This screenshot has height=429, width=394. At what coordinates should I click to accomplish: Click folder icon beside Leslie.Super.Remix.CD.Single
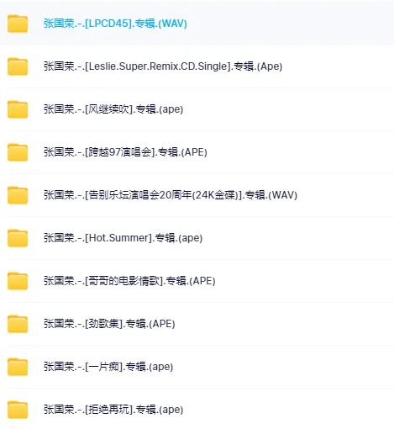pyautogui.click(x=18, y=66)
